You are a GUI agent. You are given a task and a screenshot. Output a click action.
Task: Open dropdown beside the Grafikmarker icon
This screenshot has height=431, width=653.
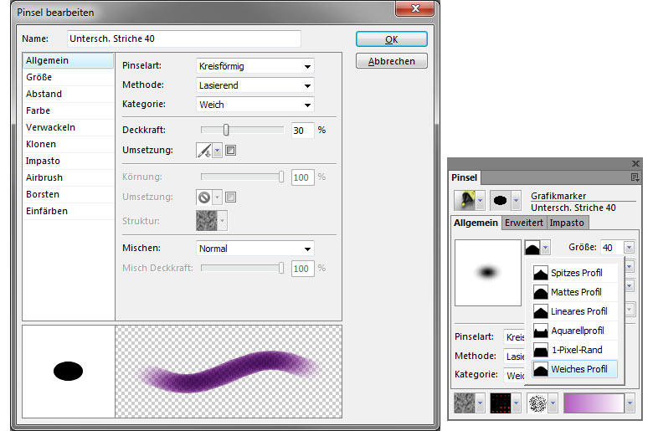[x=481, y=201]
